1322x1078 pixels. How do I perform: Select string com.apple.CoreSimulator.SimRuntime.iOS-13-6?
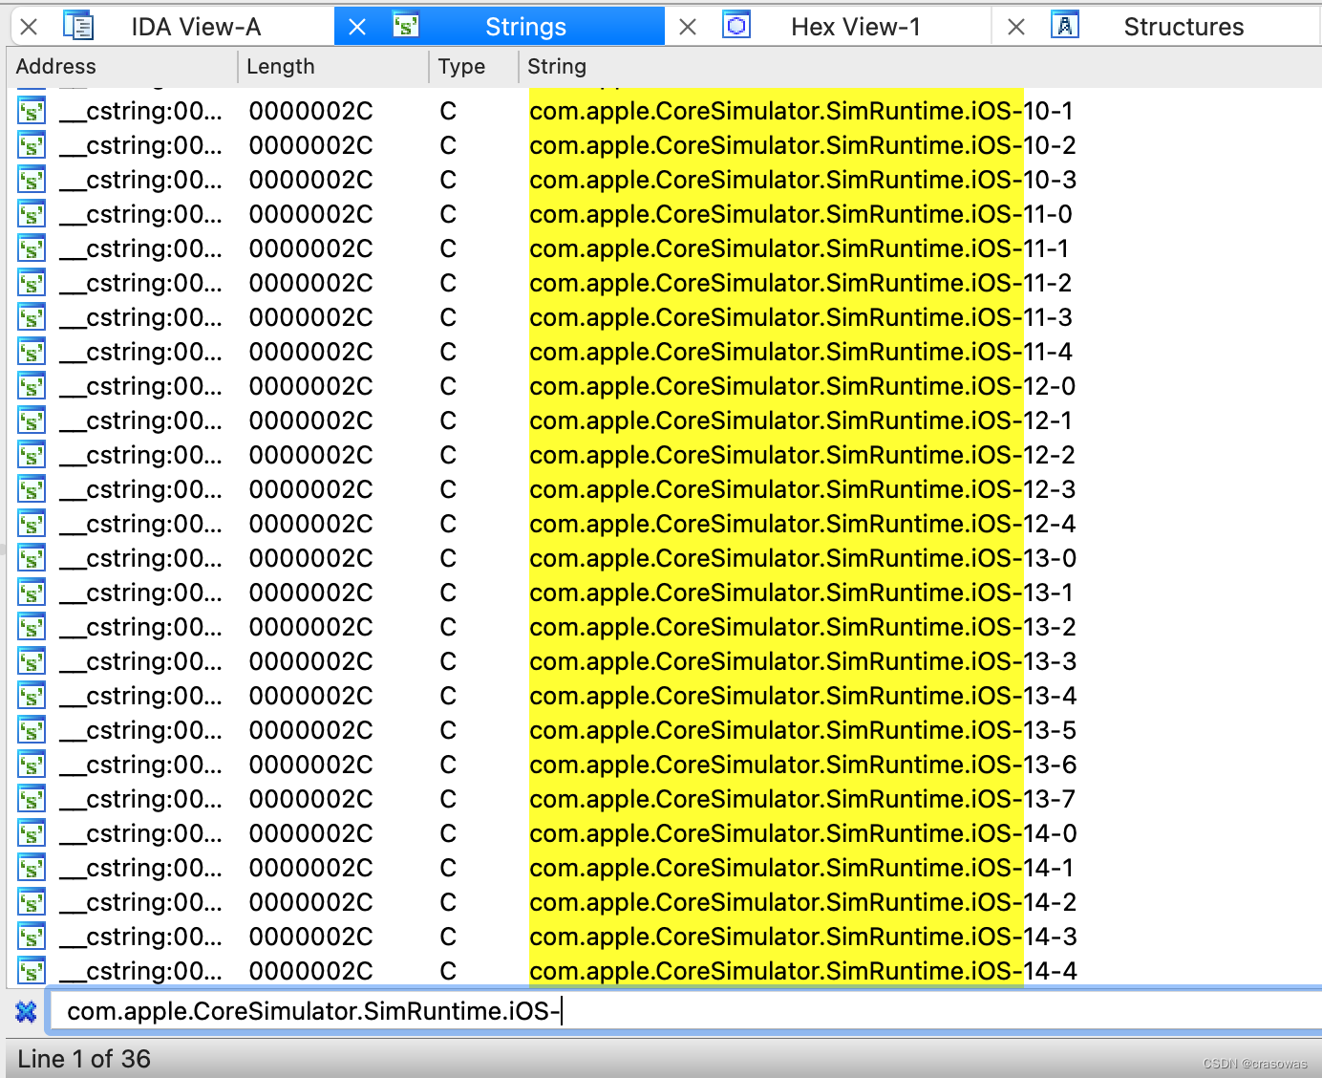click(x=802, y=765)
